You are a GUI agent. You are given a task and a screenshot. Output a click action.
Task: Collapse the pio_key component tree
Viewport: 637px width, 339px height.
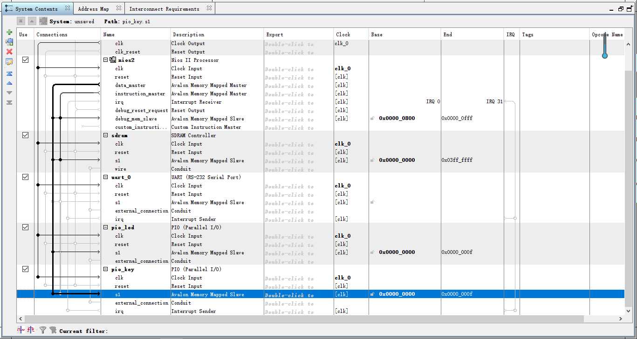(106, 269)
